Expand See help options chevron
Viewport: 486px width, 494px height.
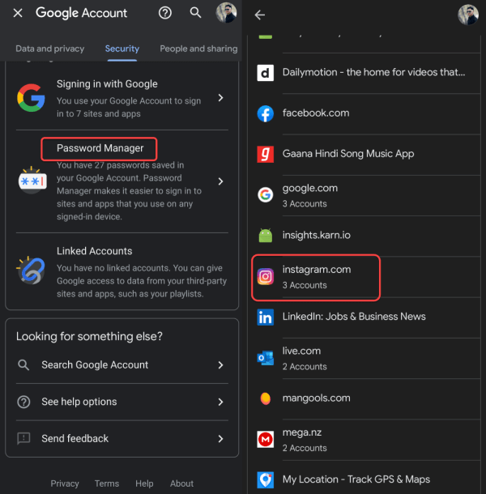pos(220,402)
